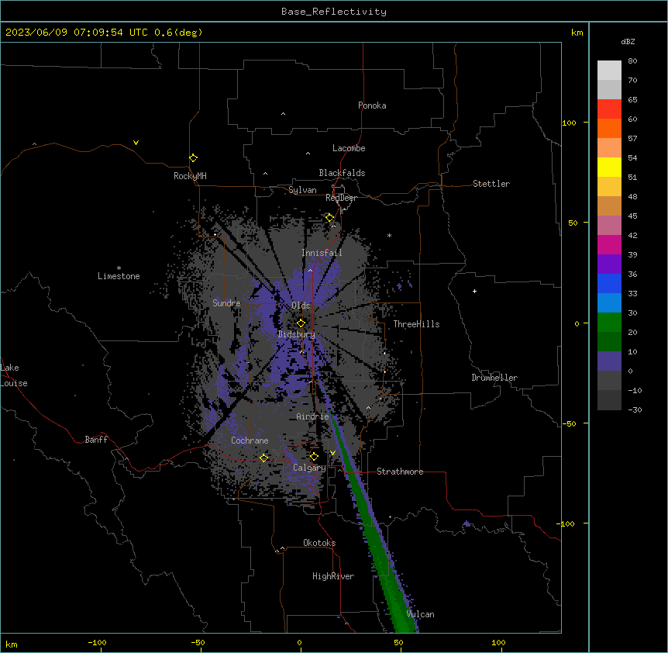Click the violet 36-39 dBZ band
The width and height of the screenshot is (668, 653).
tap(609, 264)
